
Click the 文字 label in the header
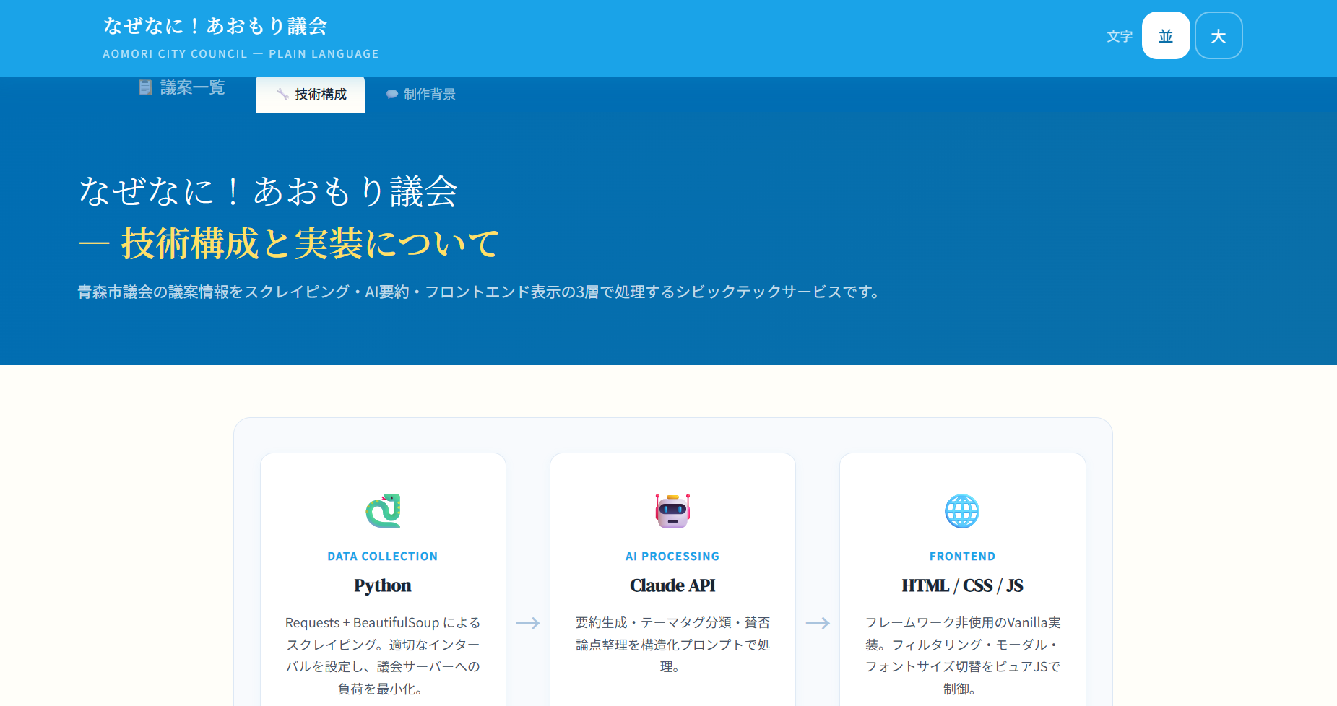point(1120,36)
